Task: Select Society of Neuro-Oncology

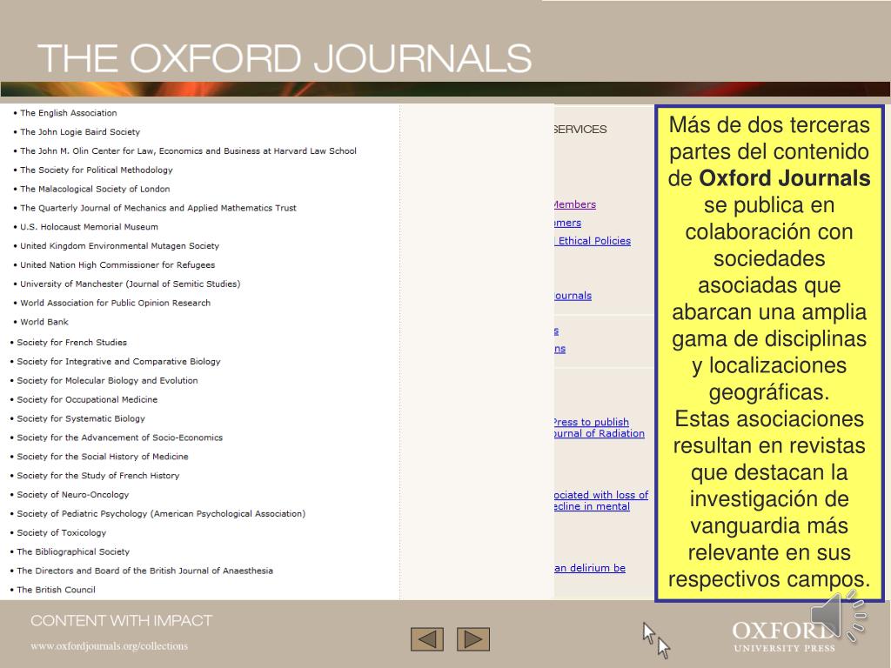Action: (73, 495)
